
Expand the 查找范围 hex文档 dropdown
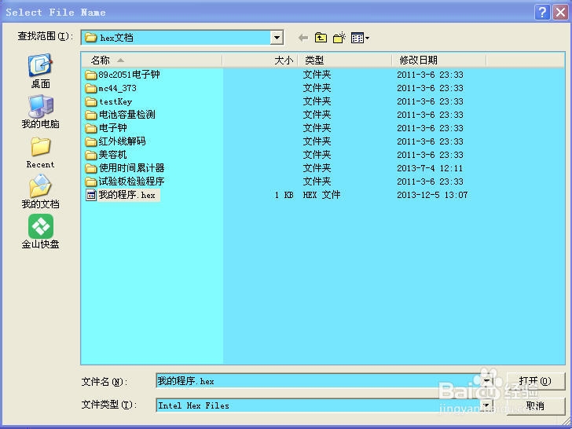click(277, 38)
